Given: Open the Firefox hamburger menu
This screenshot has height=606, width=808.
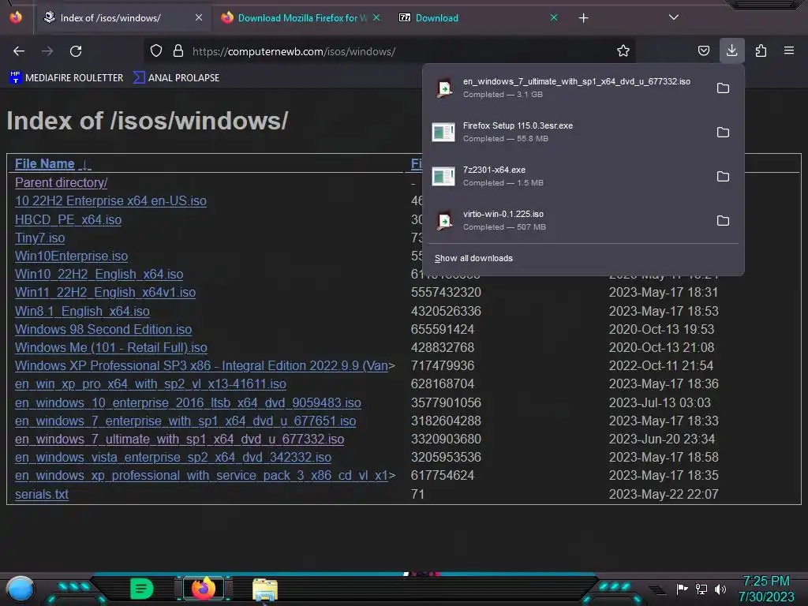Looking at the screenshot, I should [x=789, y=50].
